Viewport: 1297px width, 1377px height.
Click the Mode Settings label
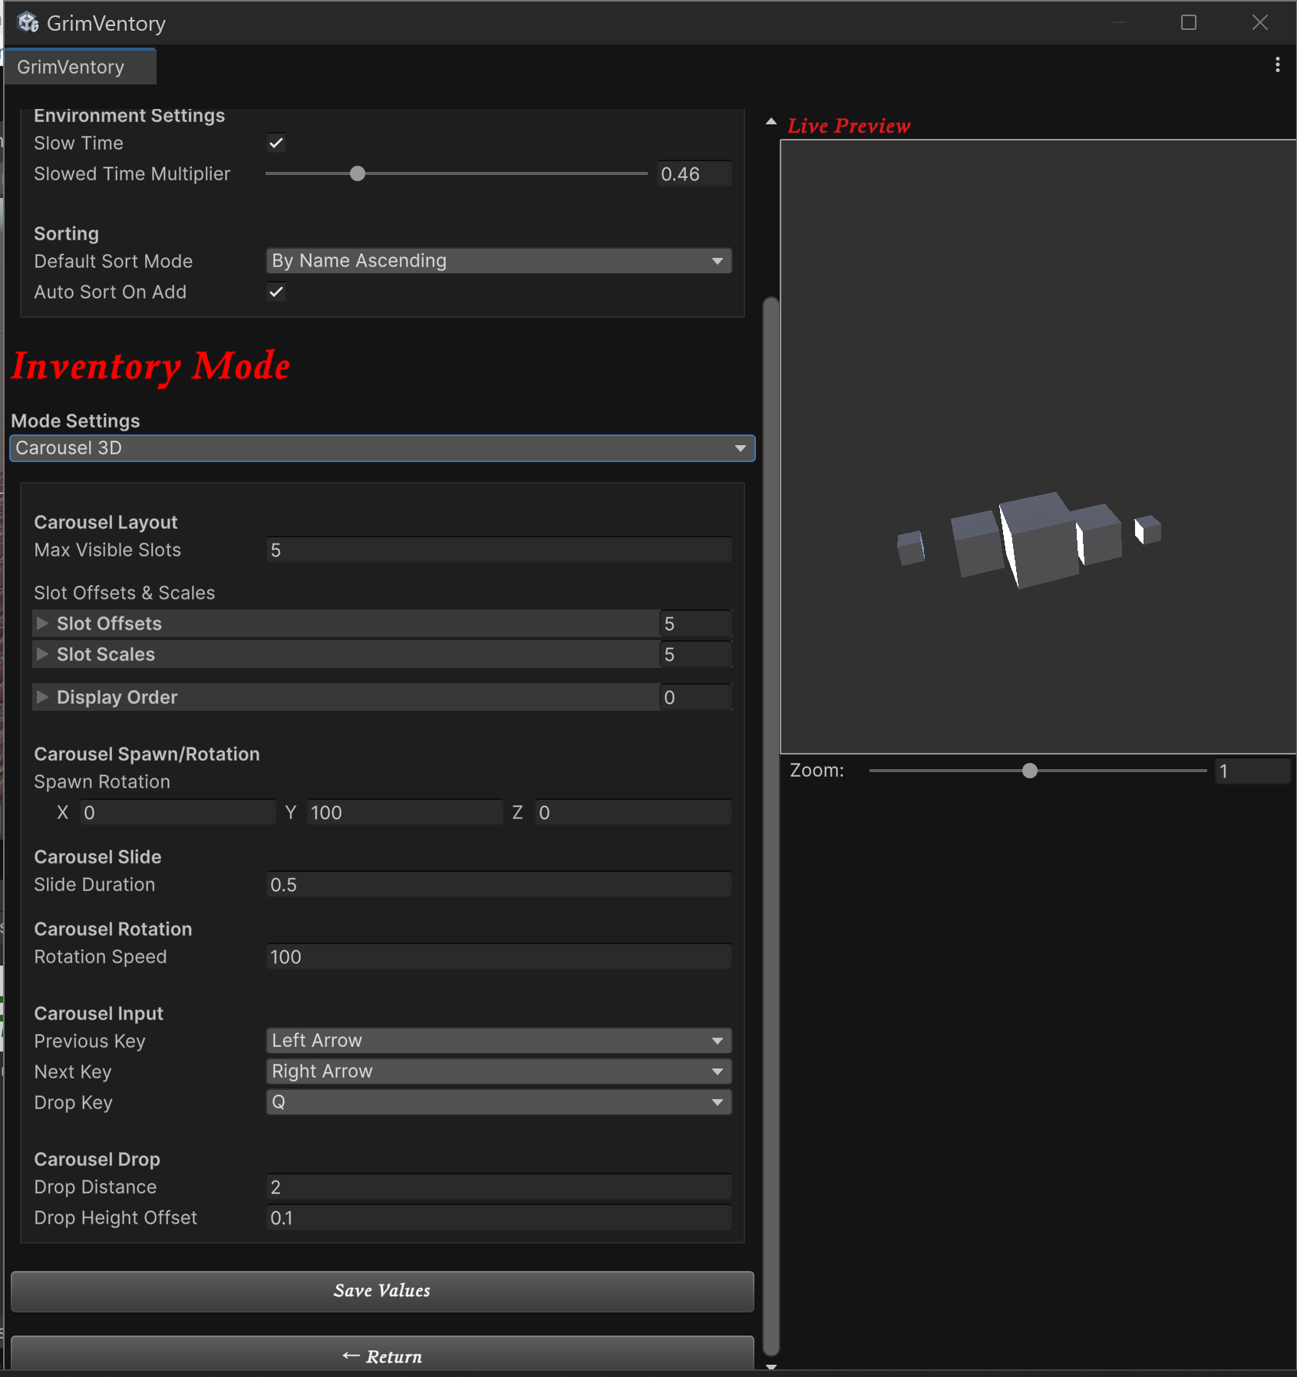(75, 421)
